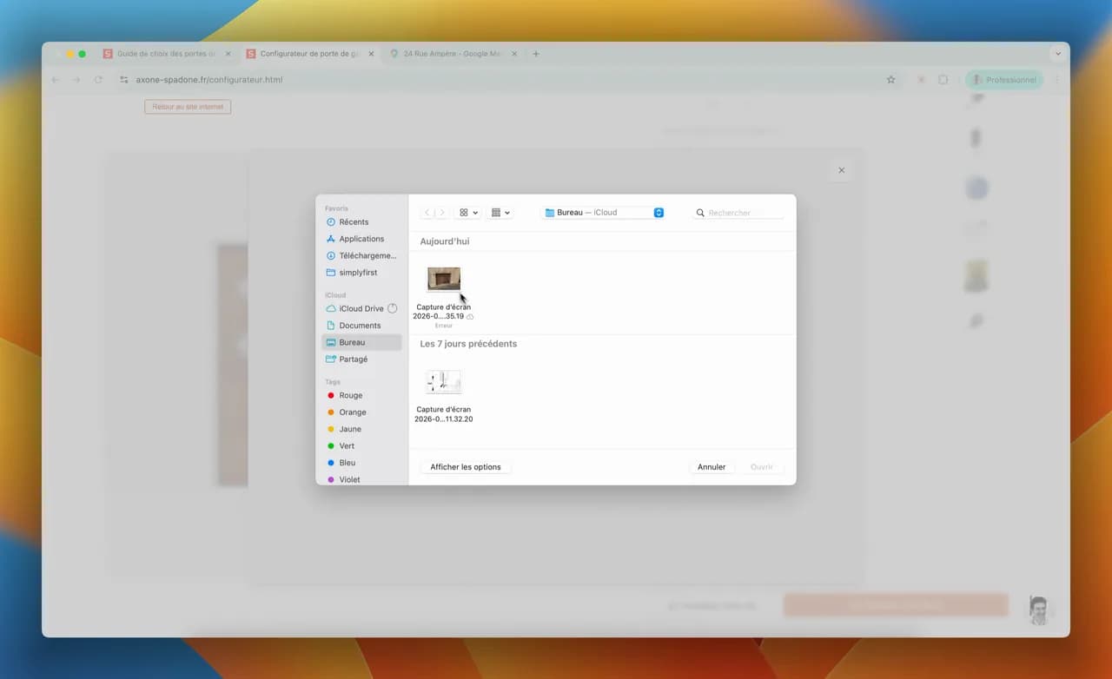Close the "24 Rue Ampère" browser tab

pos(514,54)
